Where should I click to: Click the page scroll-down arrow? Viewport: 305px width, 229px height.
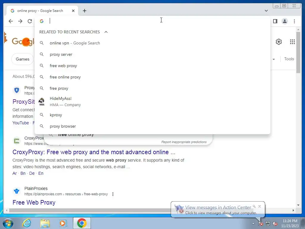tap(298, 205)
